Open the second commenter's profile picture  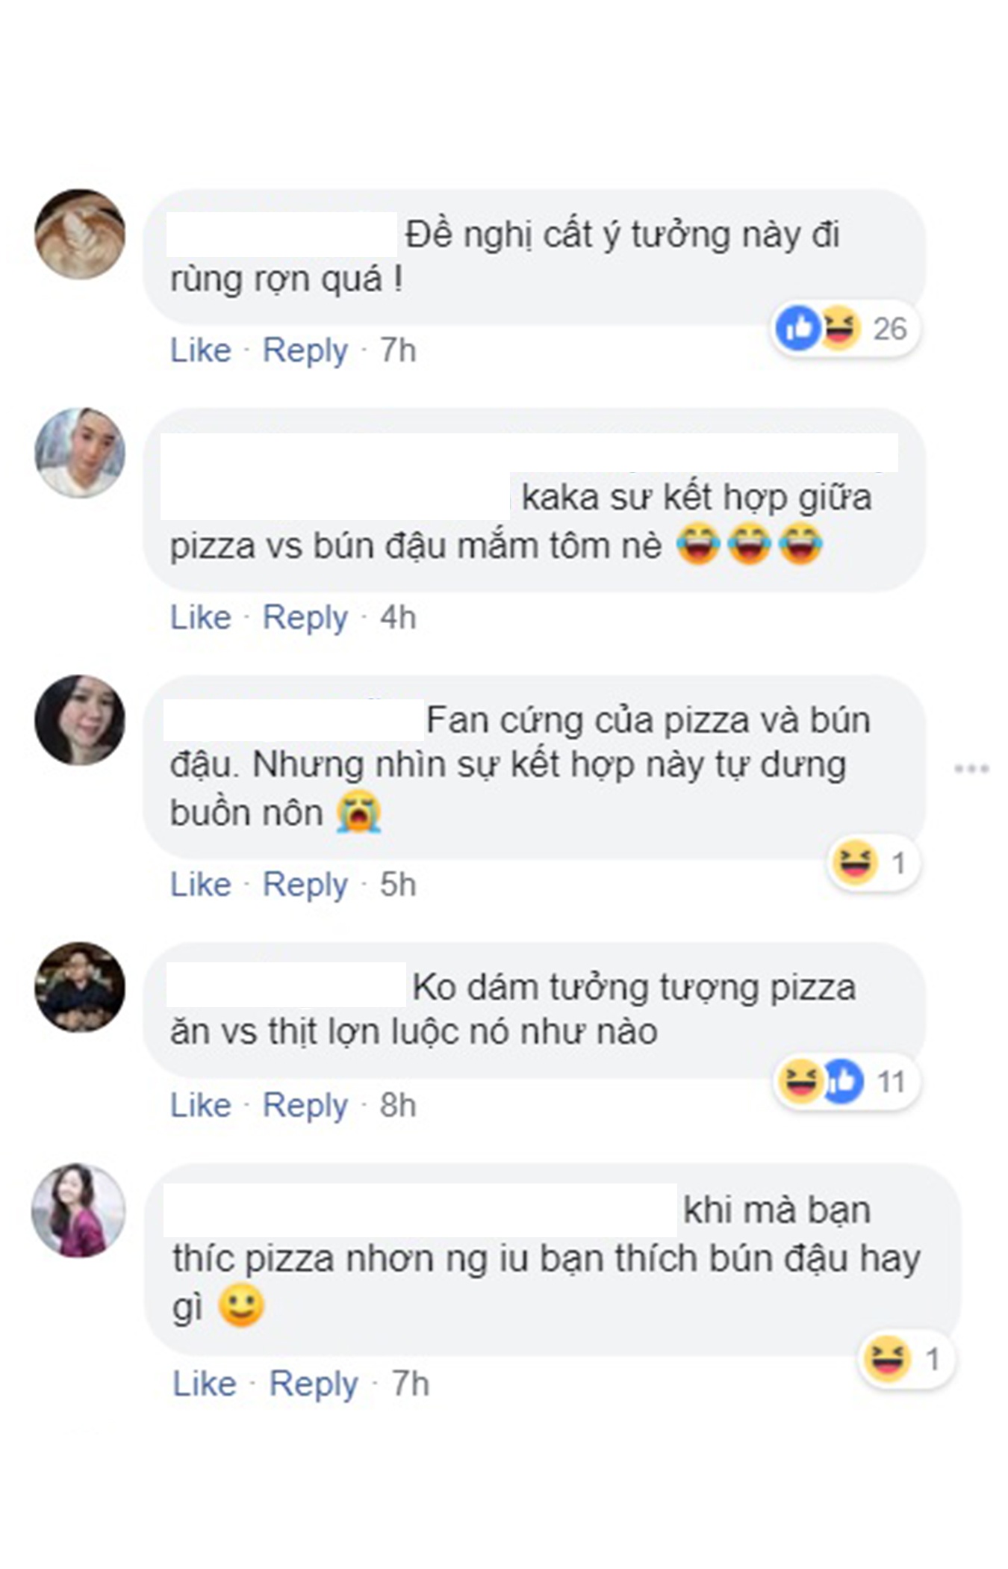point(80,453)
